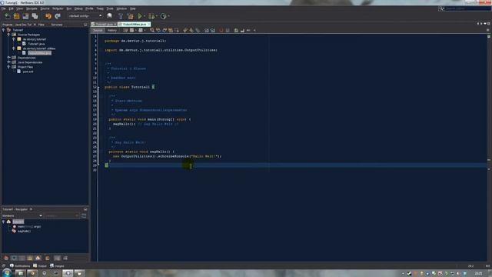Switch to the Tutorial1.java editor tab
The width and height of the screenshot is (492, 277).
[104, 24]
